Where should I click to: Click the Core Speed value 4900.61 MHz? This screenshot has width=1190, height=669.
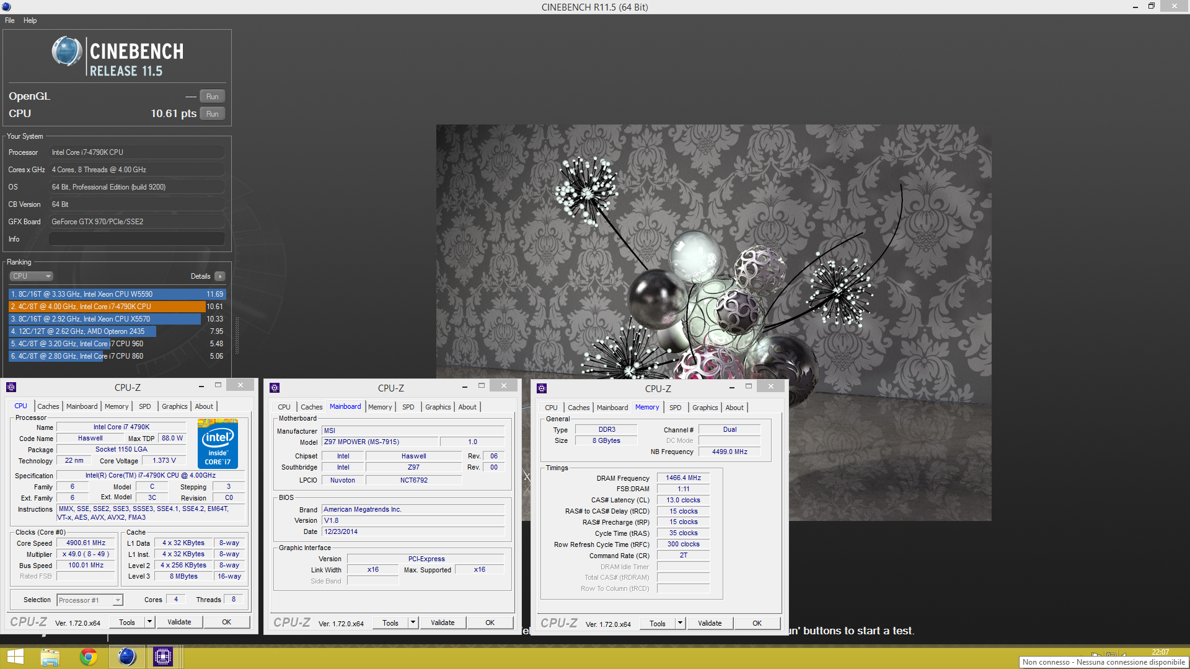click(x=86, y=543)
